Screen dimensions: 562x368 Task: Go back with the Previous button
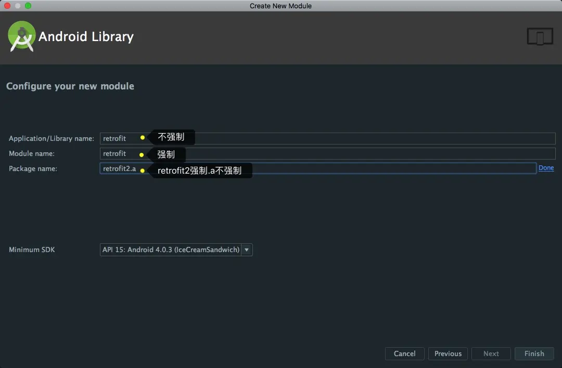[x=448, y=353]
